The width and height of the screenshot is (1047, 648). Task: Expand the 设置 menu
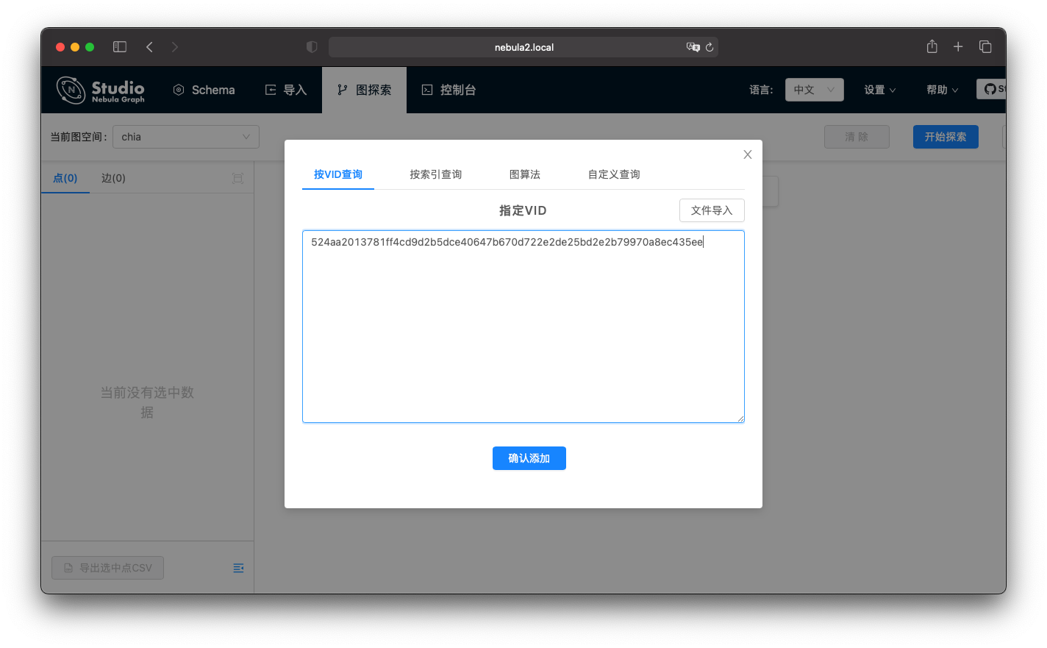point(880,90)
